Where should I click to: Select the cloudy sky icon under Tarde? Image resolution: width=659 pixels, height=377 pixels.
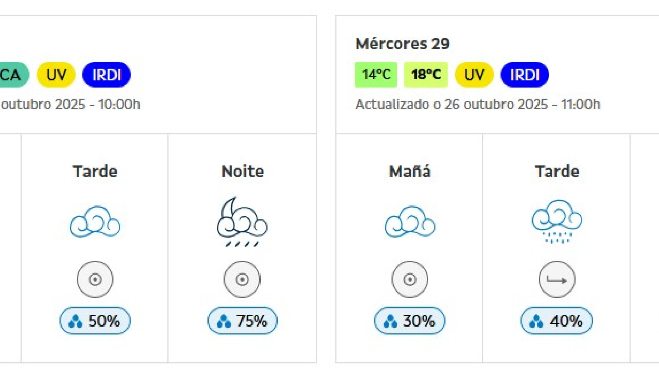[x=95, y=221]
